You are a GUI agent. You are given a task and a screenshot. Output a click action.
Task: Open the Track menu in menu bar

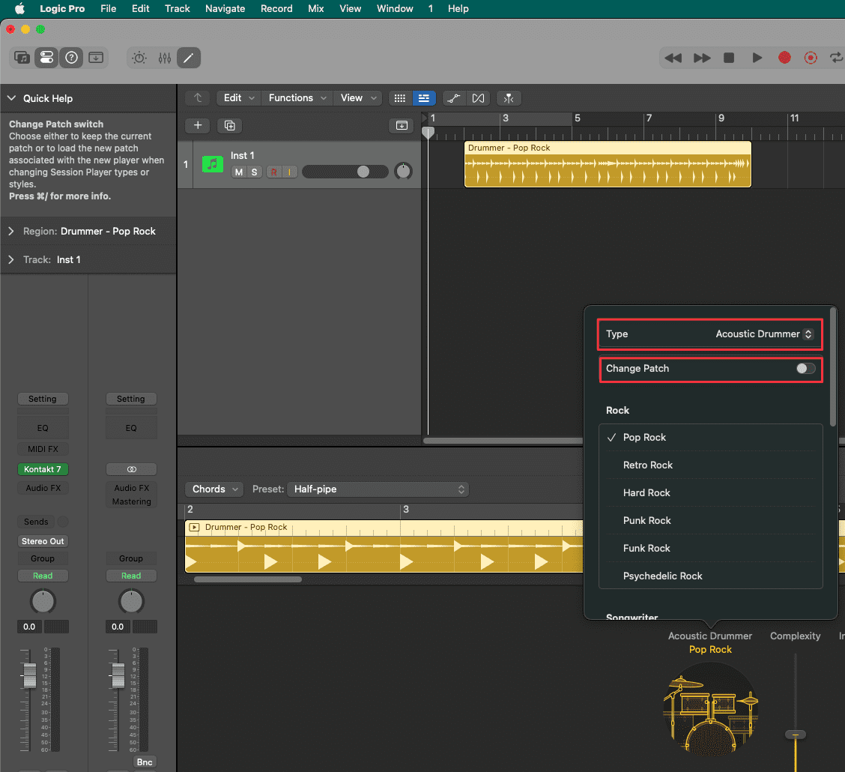click(x=178, y=9)
